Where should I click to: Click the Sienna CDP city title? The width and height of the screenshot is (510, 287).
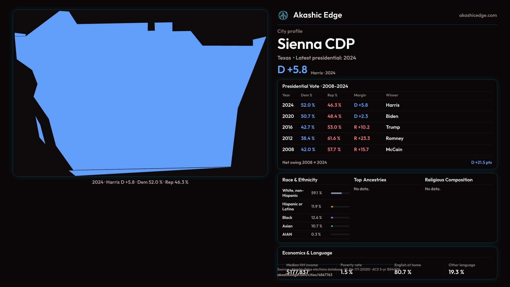tap(316, 44)
